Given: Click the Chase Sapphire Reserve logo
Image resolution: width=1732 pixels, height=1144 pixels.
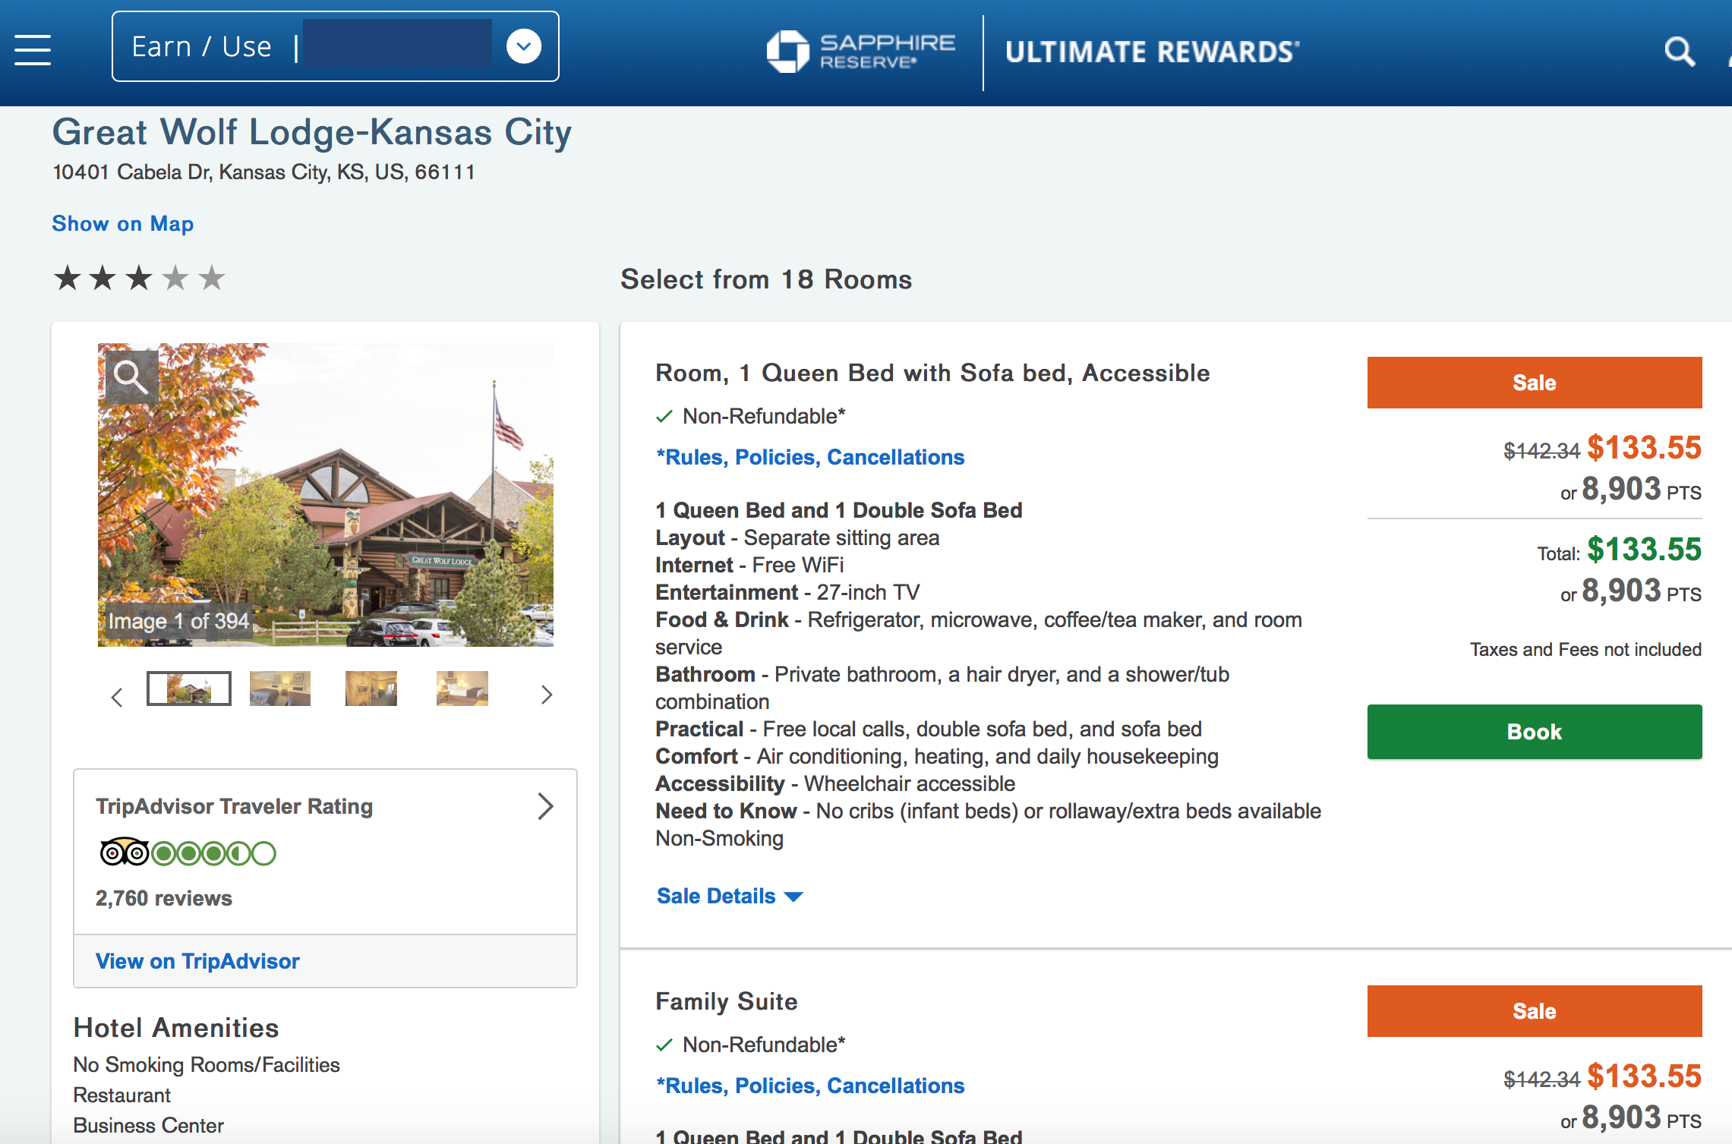Looking at the screenshot, I should pyautogui.click(x=860, y=52).
